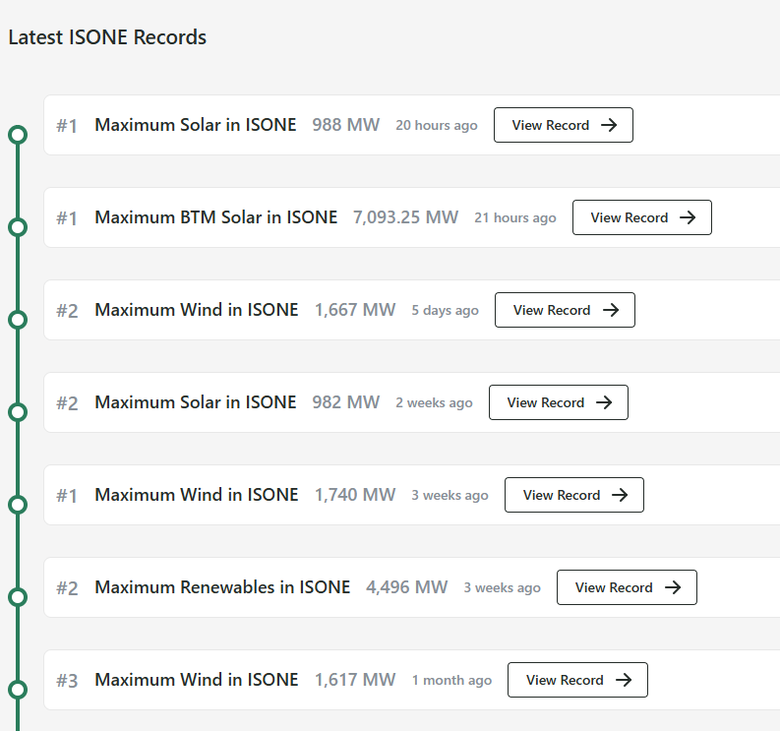This screenshot has height=731, width=780.
Task: Select the timeline dot for the 1,740 MW wind record
Action: coord(17,505)
